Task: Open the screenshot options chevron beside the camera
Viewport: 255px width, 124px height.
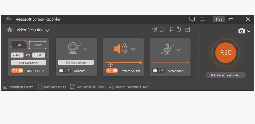Action: click(249, 31)
